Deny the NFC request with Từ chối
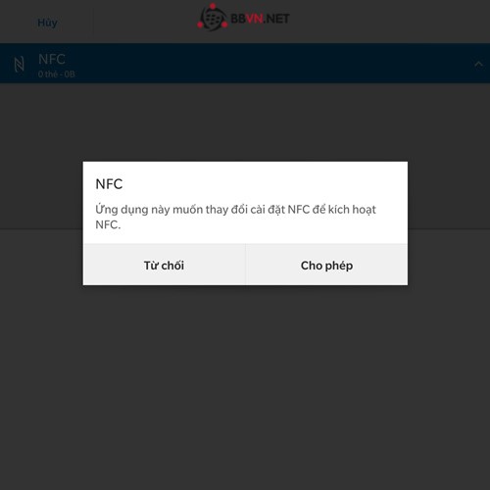This screenshot has height=490, width=490. (x=164, y=265)
